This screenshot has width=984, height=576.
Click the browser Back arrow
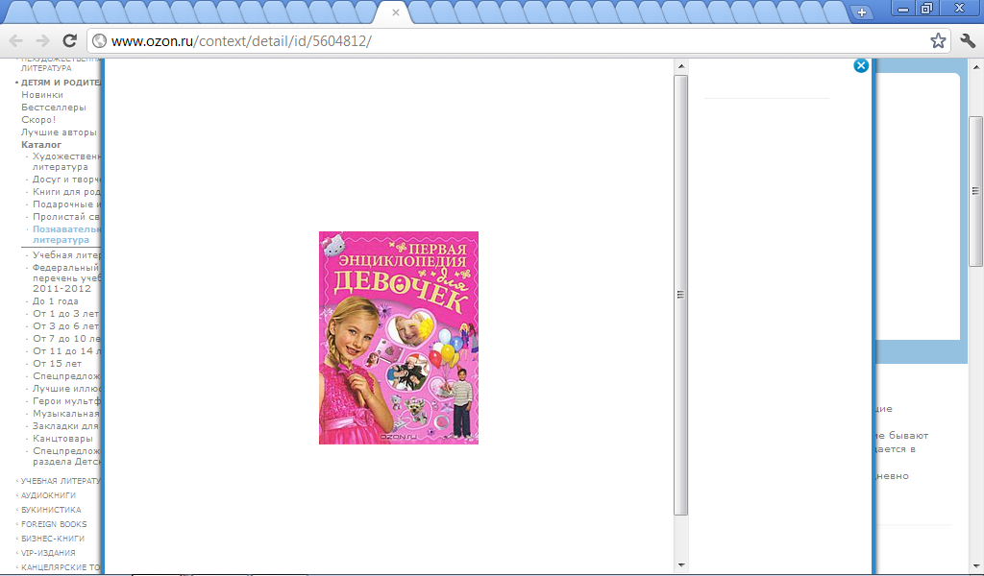pos(15,41)
